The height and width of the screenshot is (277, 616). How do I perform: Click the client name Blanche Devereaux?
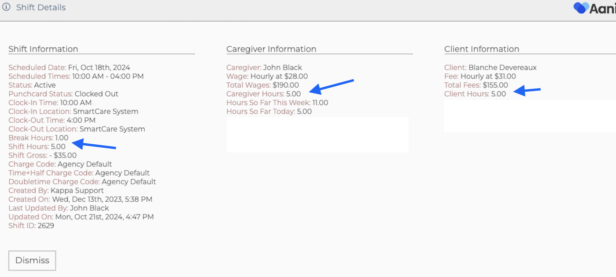502,67
